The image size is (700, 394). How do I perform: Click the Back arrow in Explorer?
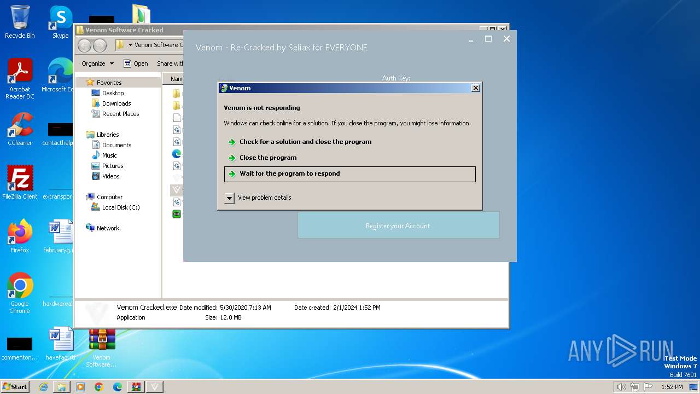click(85, 45)
